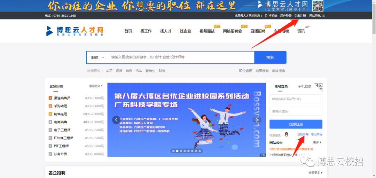Open 视频面试 menu item
This screenshot has width=376, height=178.
(207, 31)
